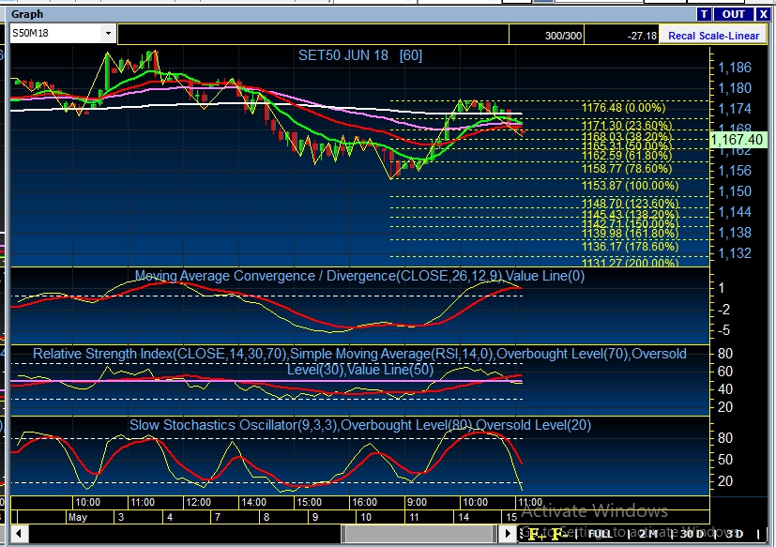Click date 7 on the date axis

218,517
